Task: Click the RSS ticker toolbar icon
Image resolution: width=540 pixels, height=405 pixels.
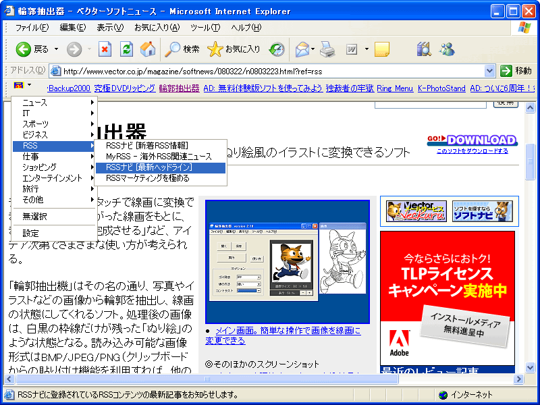Action: pyautogui.click(x=18, y=86)
